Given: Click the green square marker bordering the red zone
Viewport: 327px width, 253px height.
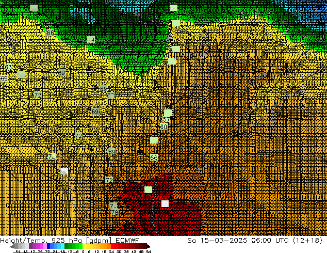Looking at the screenshot, I should 149,189.
